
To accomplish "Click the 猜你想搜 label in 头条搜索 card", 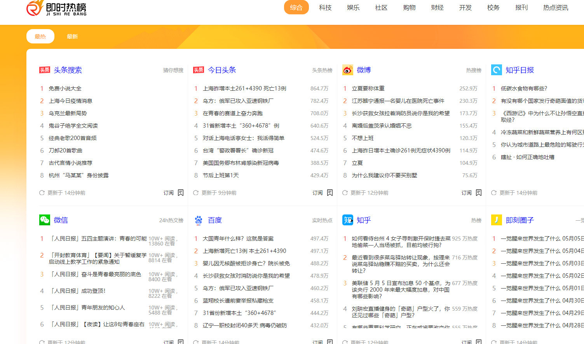I will [173, 70].
